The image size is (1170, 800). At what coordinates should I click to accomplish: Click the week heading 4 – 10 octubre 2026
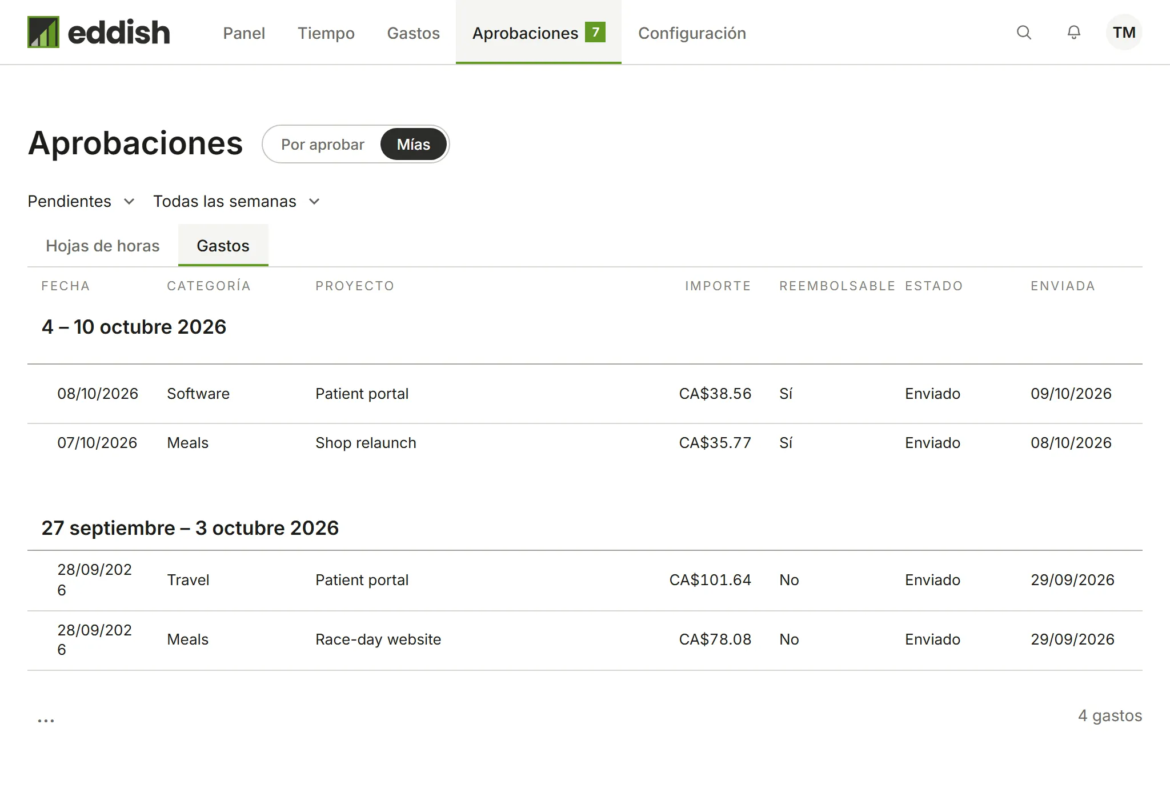coord(134,327)
